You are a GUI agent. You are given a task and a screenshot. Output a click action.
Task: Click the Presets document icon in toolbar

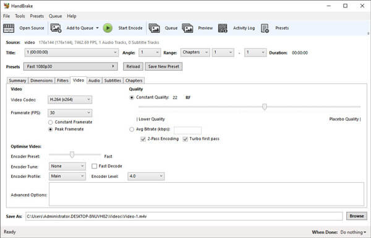265,28
